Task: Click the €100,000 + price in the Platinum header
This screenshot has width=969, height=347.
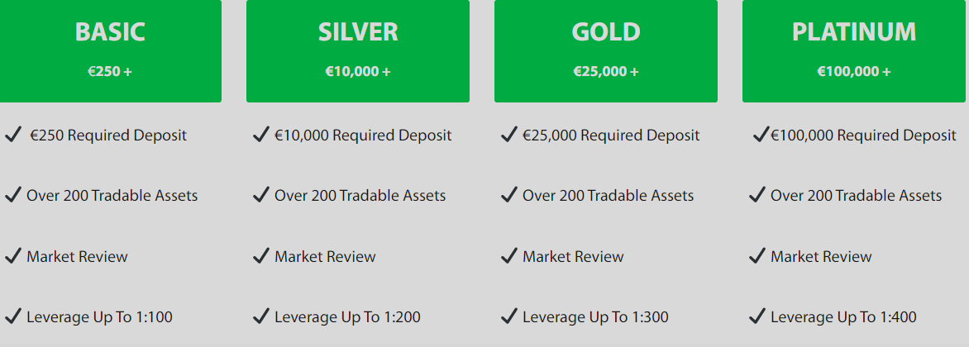Action: coord(854,72)
